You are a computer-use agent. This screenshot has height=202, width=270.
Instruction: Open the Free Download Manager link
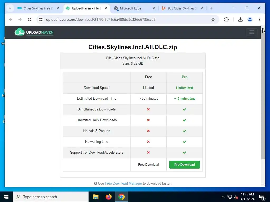[123, 183]
